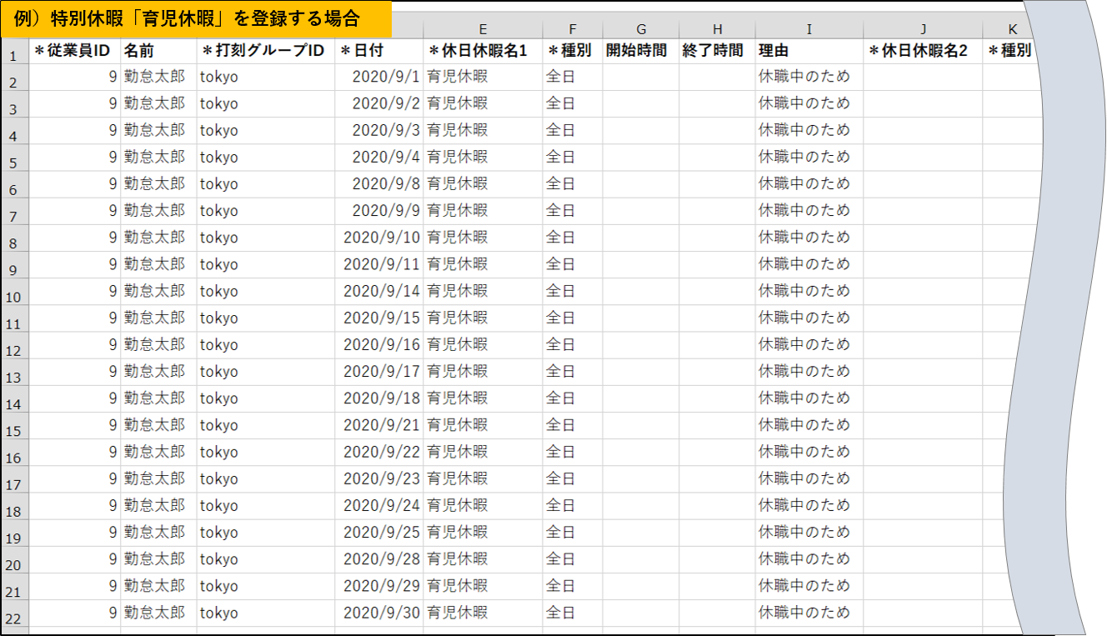Select the ＊休日休暇名1 header cell

tap(482, 51)
